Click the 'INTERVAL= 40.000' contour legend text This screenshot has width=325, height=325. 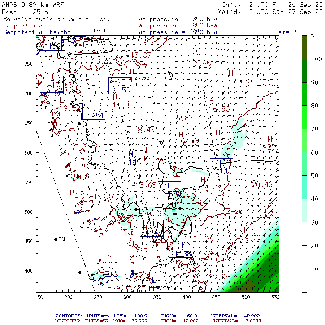tap(235, 316)
